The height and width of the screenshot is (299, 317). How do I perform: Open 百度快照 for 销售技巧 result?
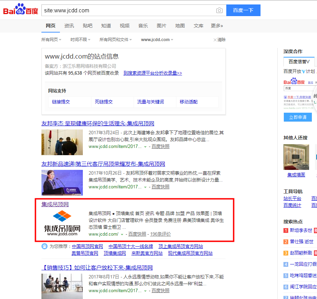[161, 291]
